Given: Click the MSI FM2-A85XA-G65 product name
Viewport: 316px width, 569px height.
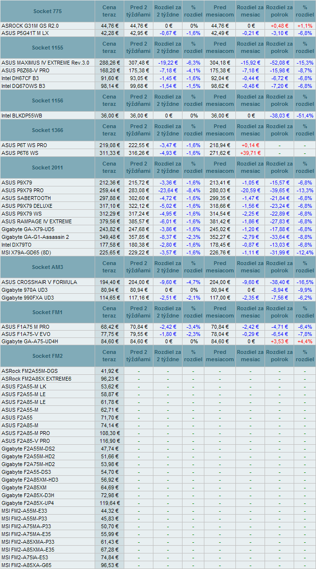Looking at the screenshot, I should (26, 565).
